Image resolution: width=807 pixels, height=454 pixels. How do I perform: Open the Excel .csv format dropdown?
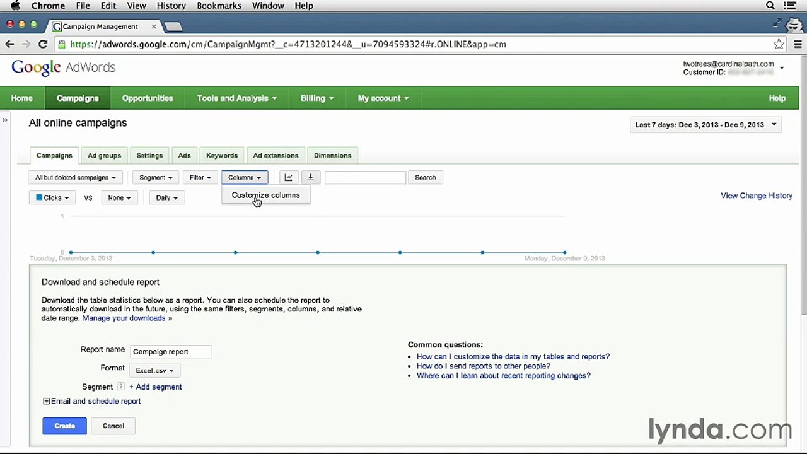[x=154, y=370]
